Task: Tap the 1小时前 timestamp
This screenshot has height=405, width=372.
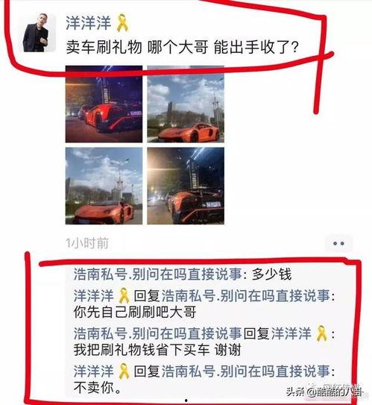Action: 87,244
